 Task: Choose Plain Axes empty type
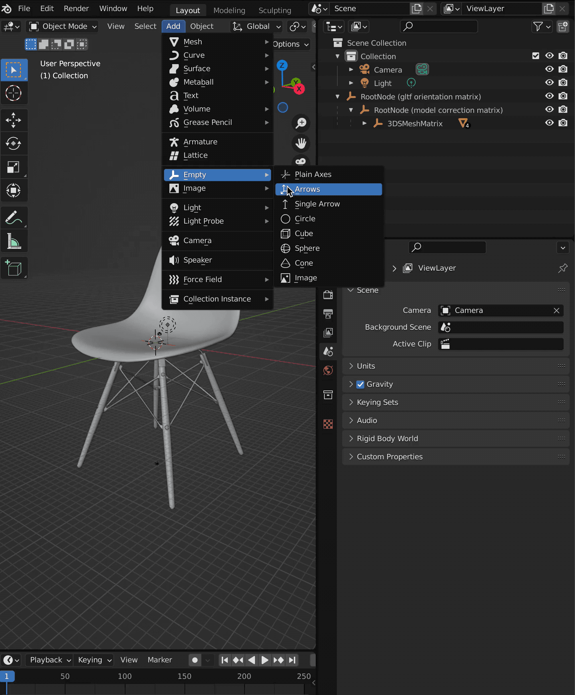tap(328, 175)
